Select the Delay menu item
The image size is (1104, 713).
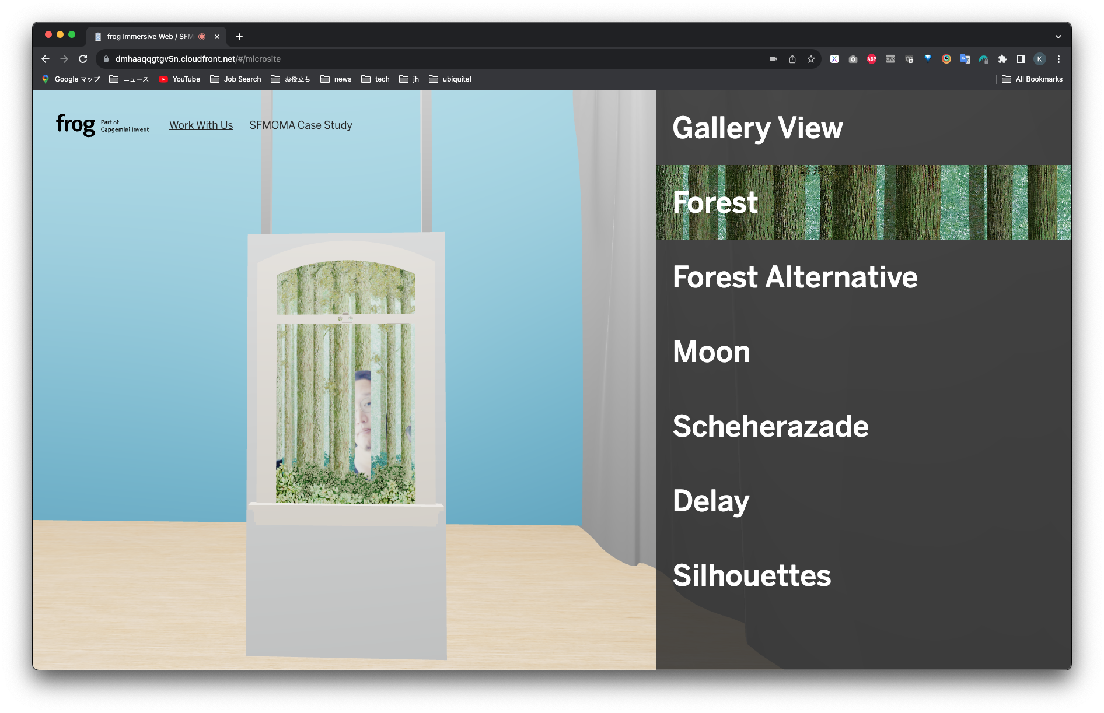tap(864, 501)
